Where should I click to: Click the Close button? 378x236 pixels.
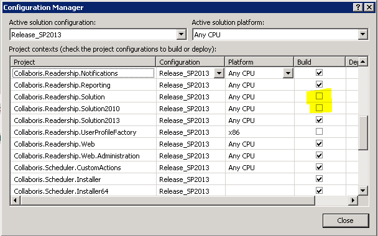click(x=346, y=220)
